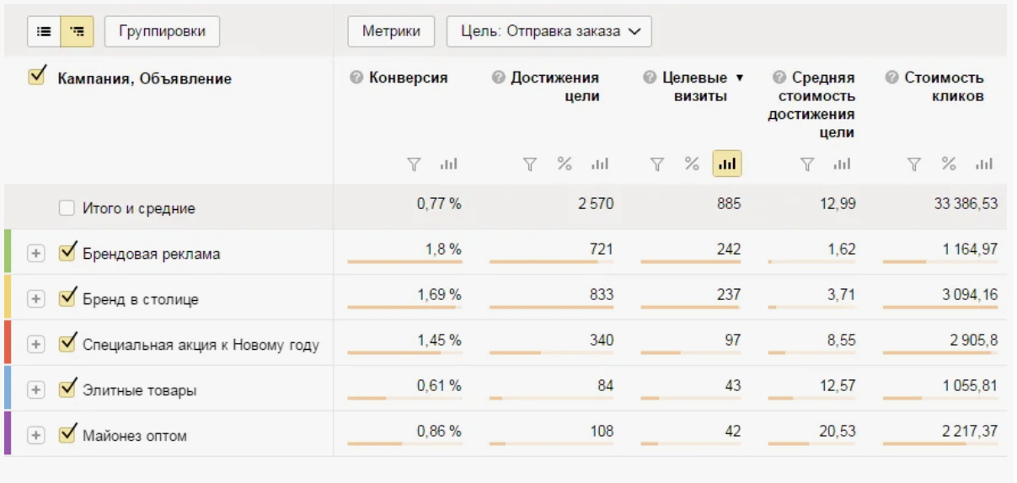Click highlighted chart icon under Целевые визиты
Image resolution: width=1017 pixels, height=483 pixels.
click(x=727, y=164)
